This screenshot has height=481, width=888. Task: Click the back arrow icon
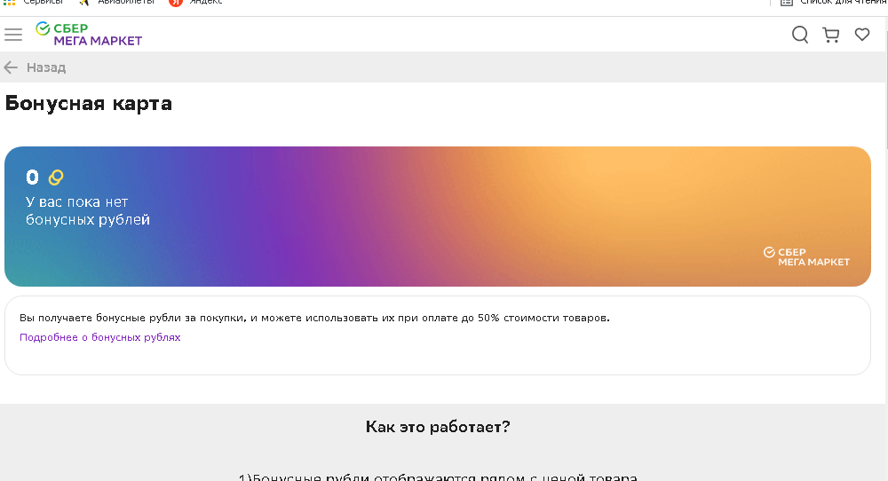tap(11, 67)
